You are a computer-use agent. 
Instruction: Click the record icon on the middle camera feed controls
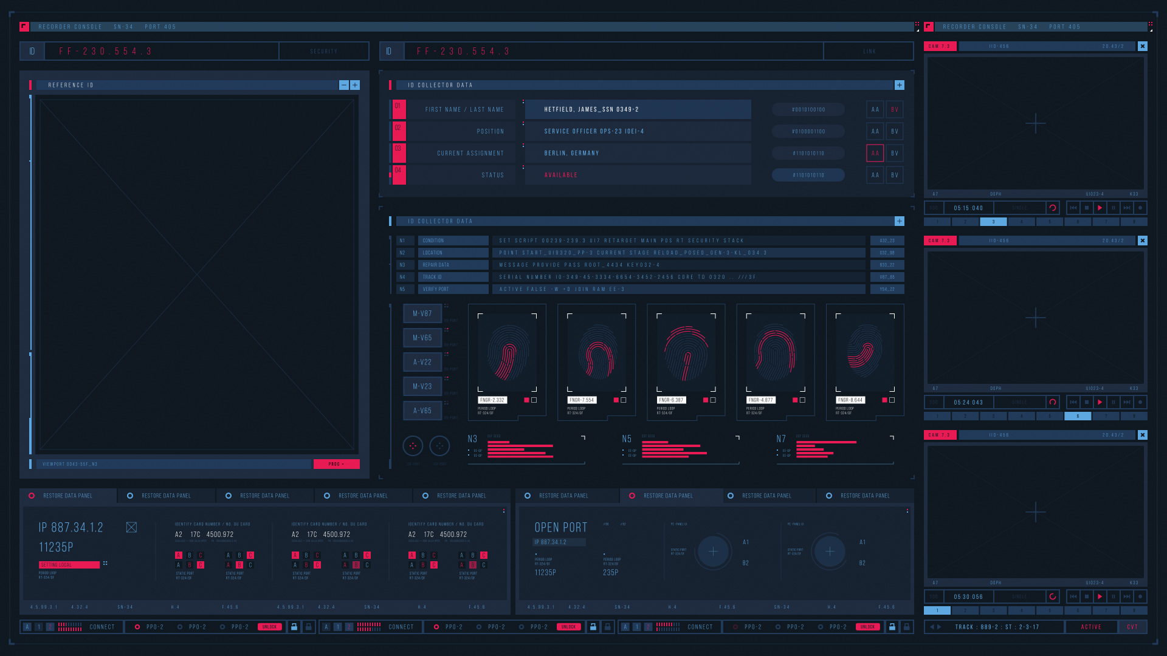point(1140,402)
